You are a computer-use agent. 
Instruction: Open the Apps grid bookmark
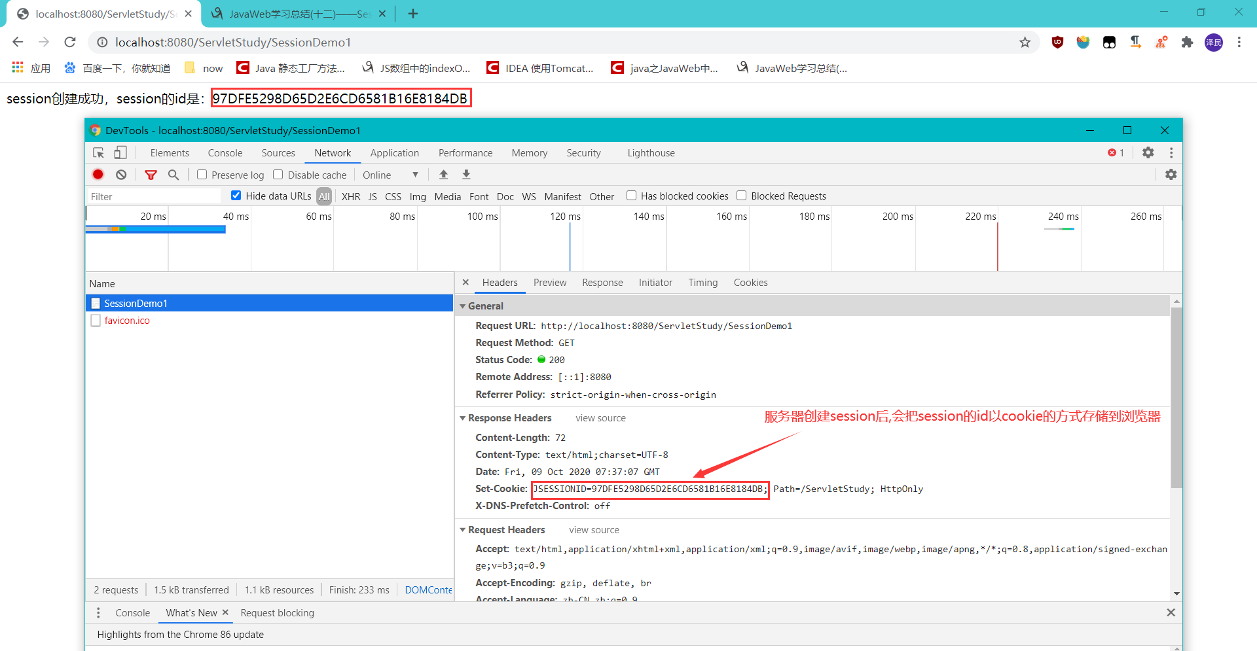coord(31,68)
